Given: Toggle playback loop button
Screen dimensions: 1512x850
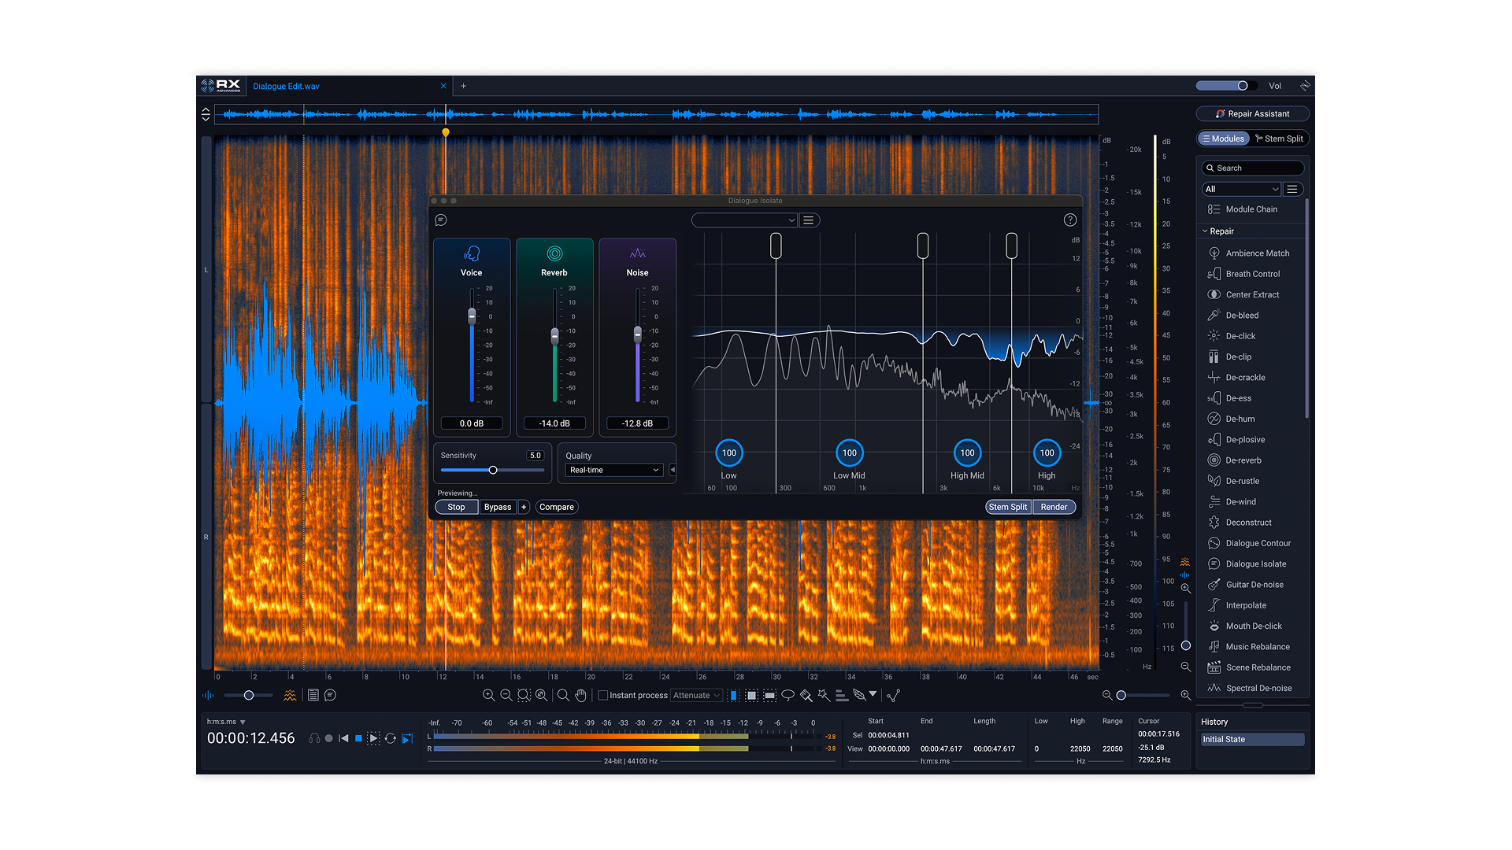Looking at the screenshot, I should (x=391, y=739).
